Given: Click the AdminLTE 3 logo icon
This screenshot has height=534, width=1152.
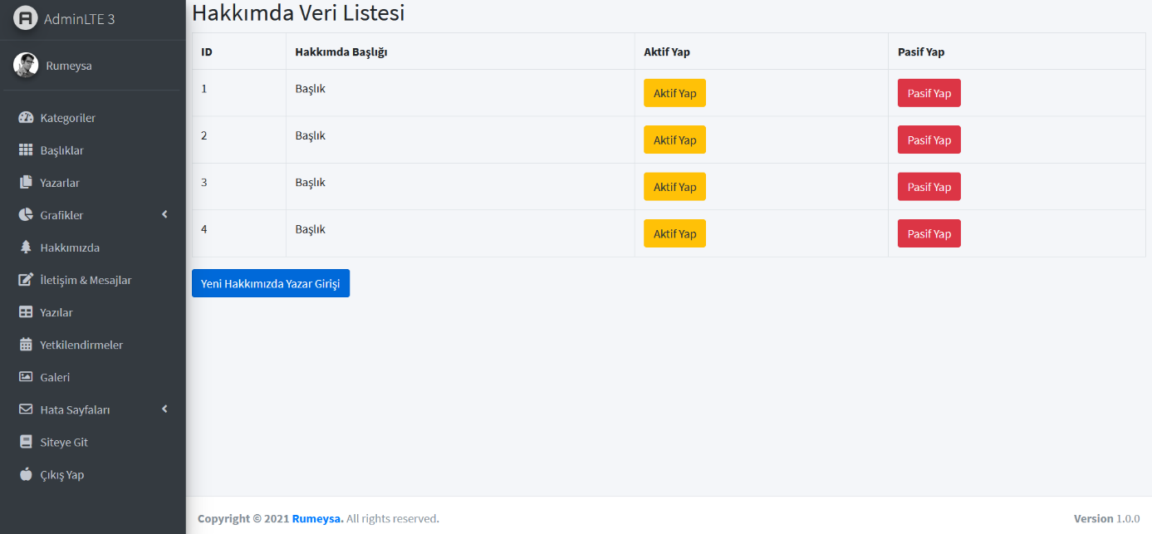Looking at the screenshot, I should pyautogui.click(x=26, y=16).
